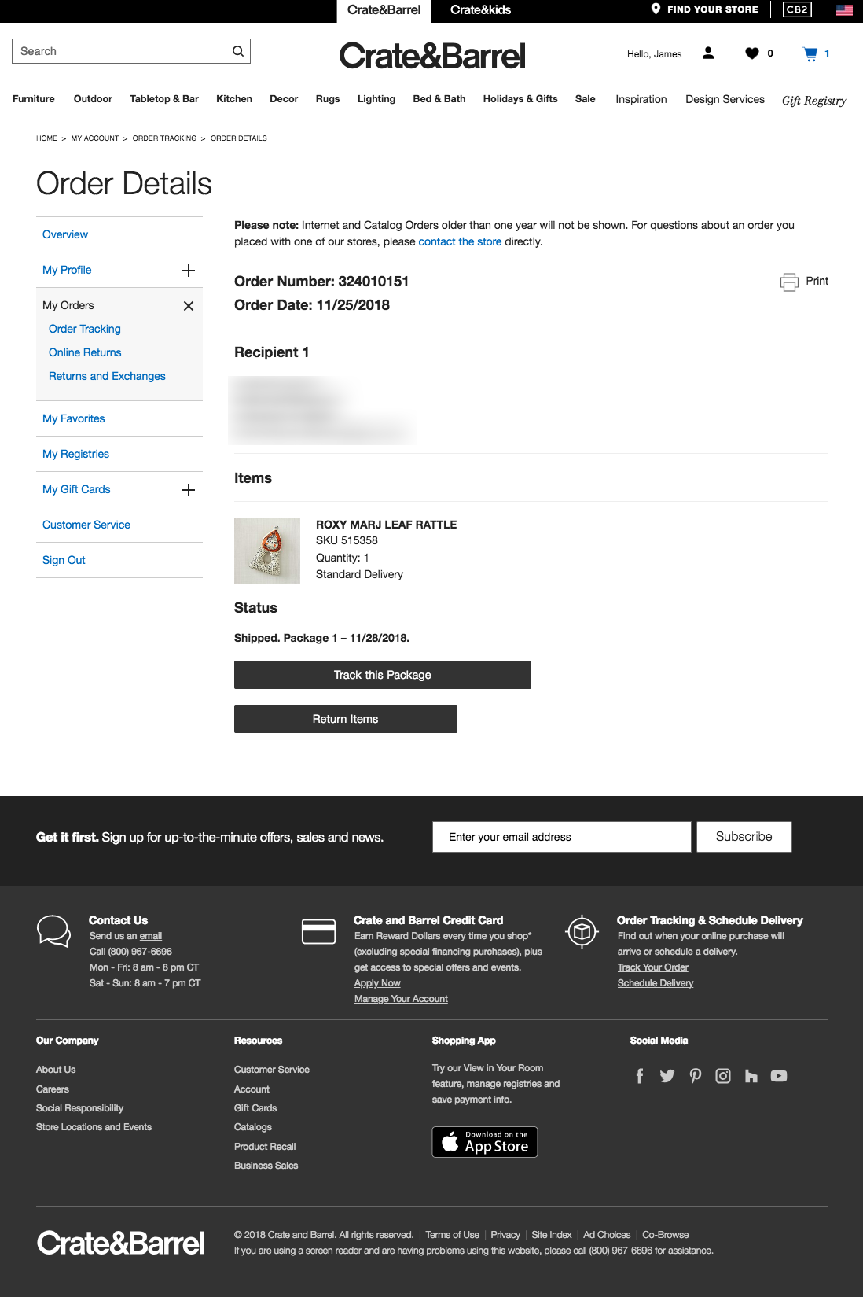
Task: Click the Find Your Store pin icon
Action: 656,9
